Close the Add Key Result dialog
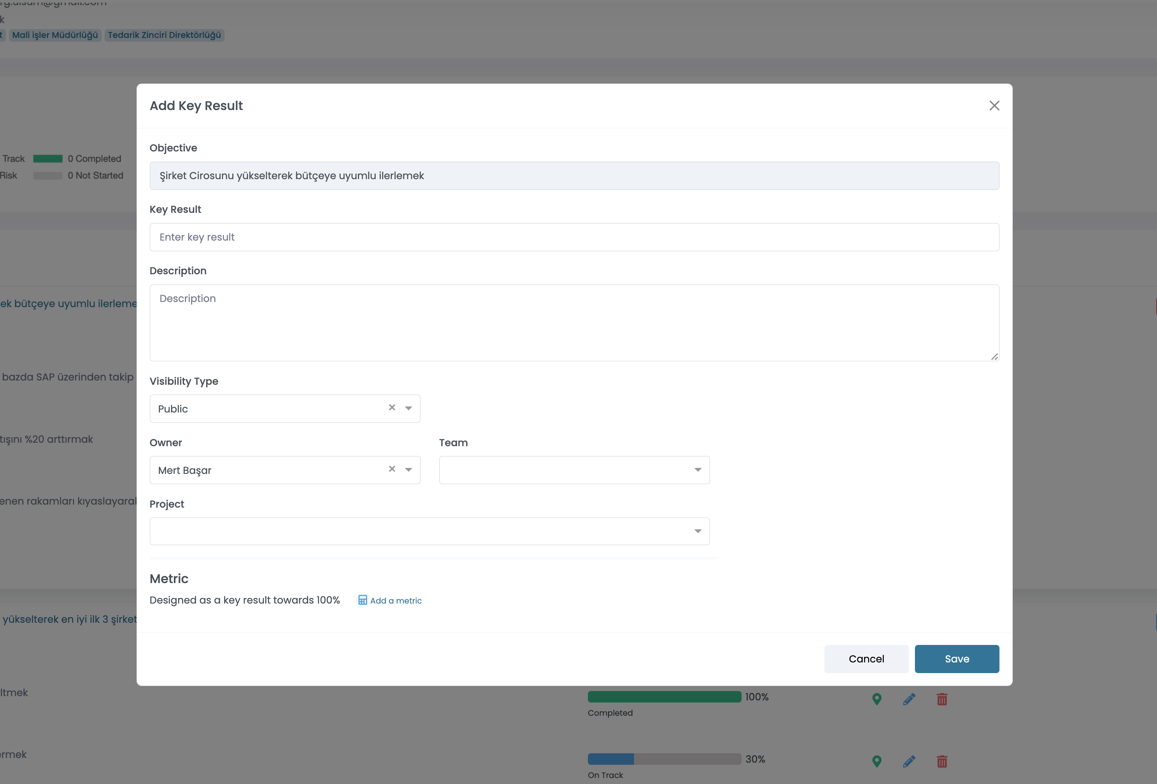 coord(994,105)
